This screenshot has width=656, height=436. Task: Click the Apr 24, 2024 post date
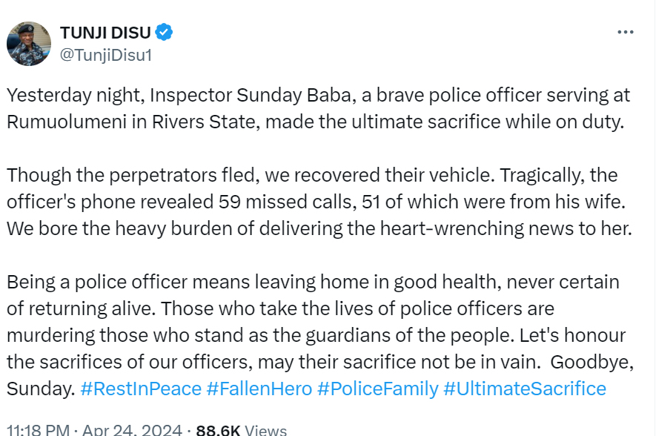click(133, 429)
